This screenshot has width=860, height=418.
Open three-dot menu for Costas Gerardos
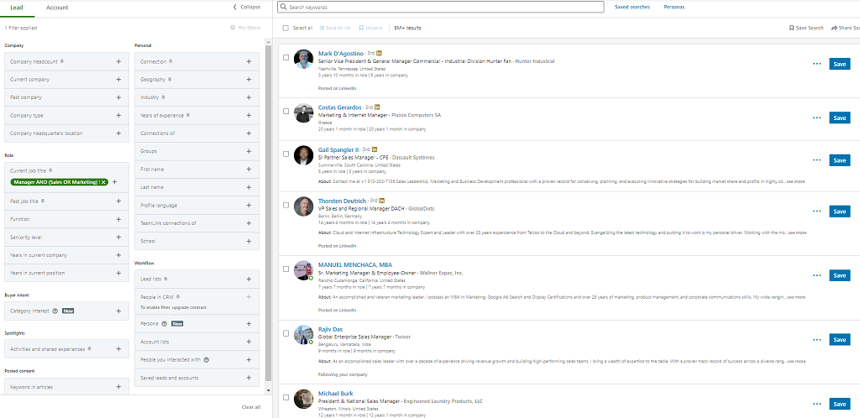(x=816, y=118)
